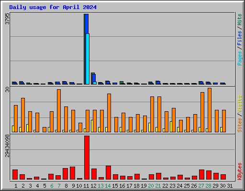Click the chart title 'Daily usage for April 2024'
Screen dimensions: 245x191
(x=53, y=7)
